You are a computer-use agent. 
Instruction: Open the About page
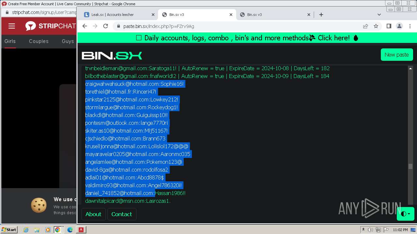93,214
